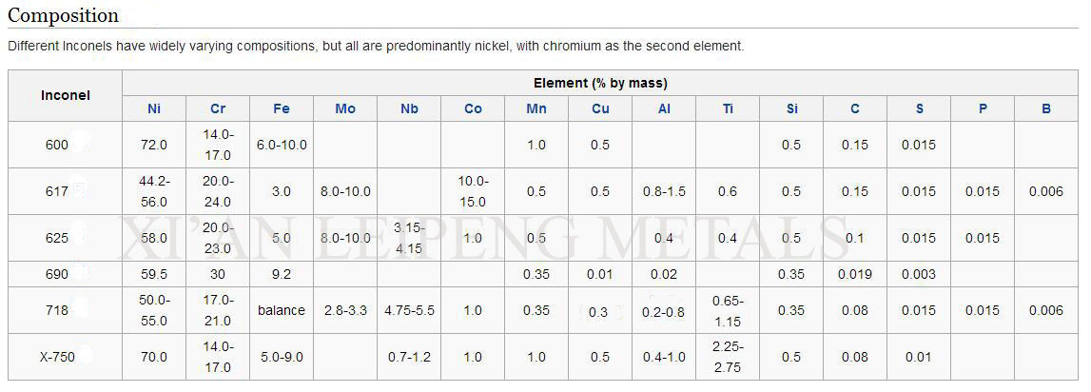The height and width of the screenshot is (392, 1091).
Task: Open the Ni element link
Action: point(154,108)
